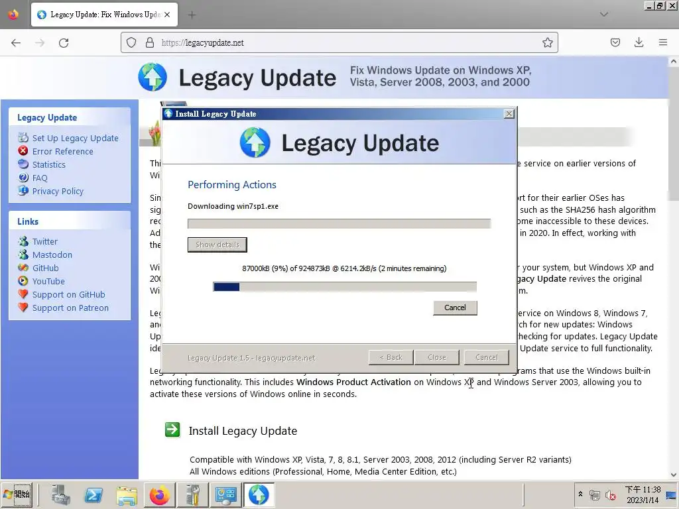Click the Firefox back arrow
This screenshot has width=679, height=509.
(x=16, y=43)
